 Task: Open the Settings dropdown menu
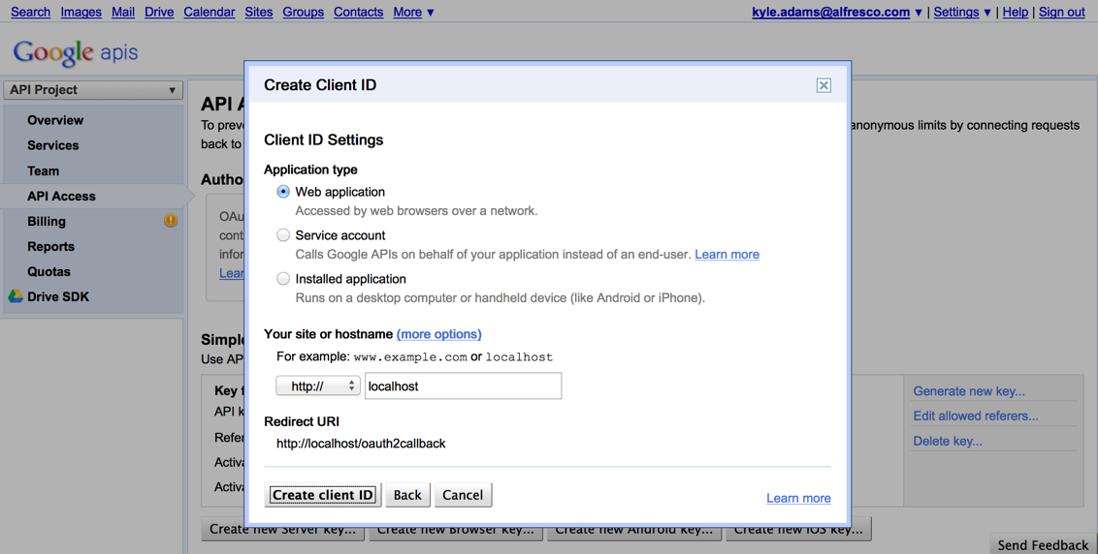coord(962,12)
